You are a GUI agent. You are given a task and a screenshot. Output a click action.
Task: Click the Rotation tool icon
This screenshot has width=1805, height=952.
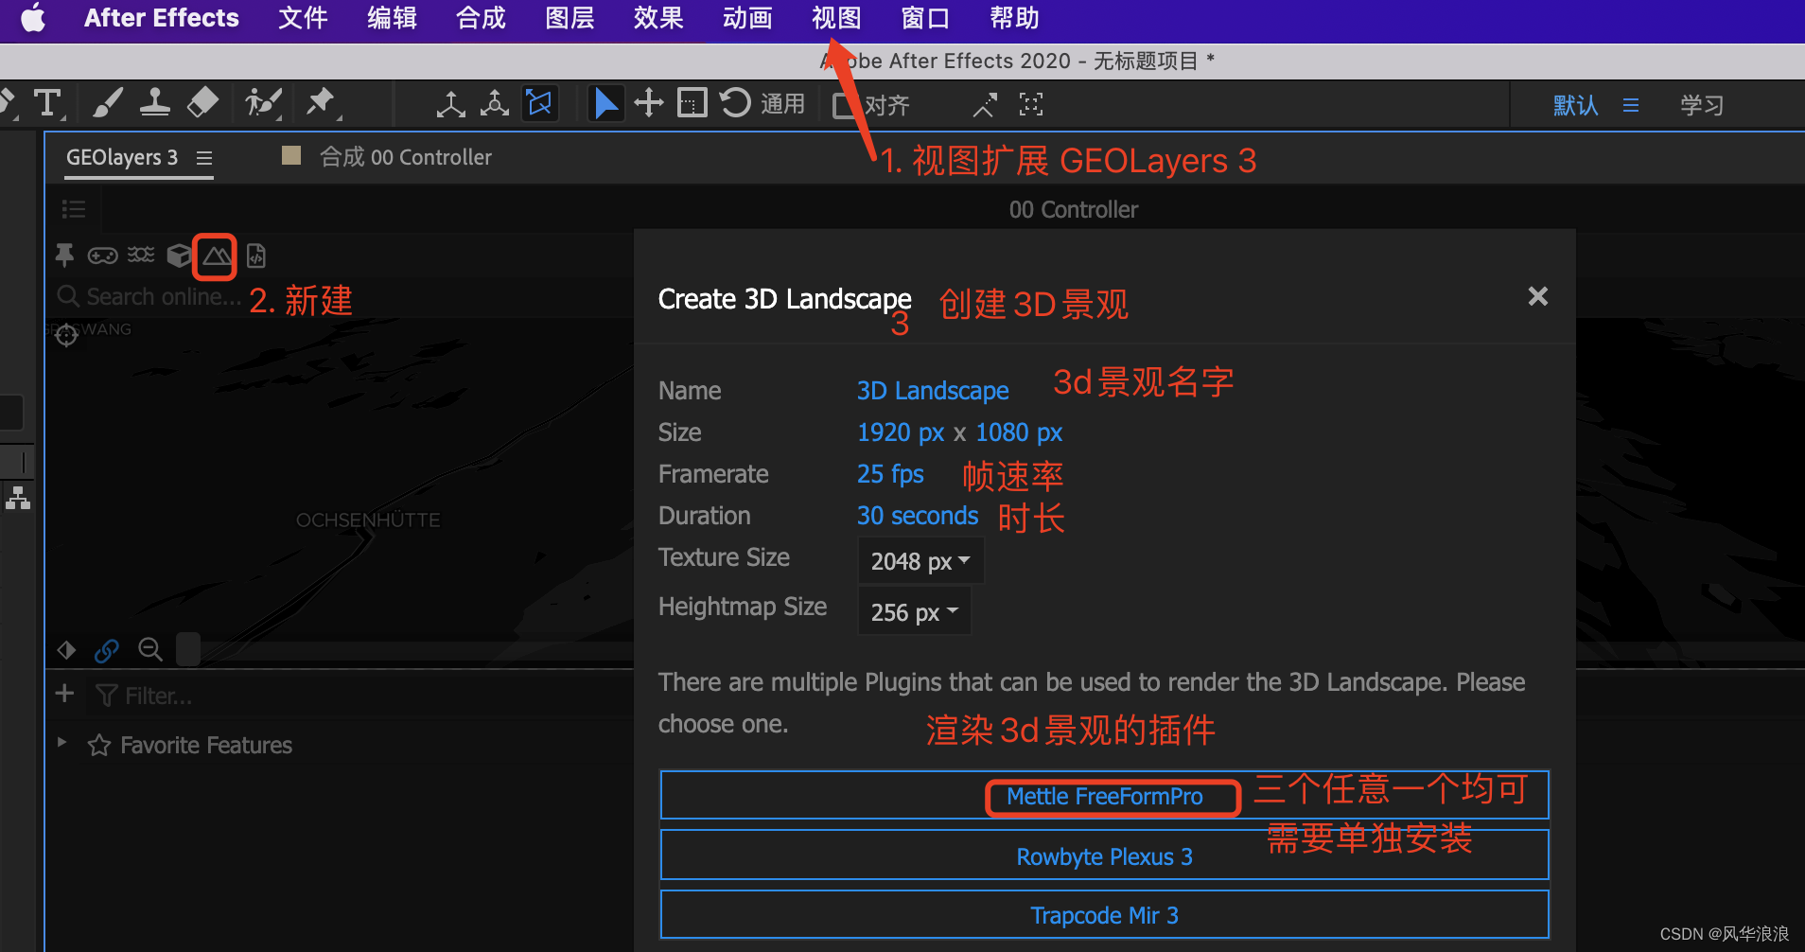click(x=735, y=102)
